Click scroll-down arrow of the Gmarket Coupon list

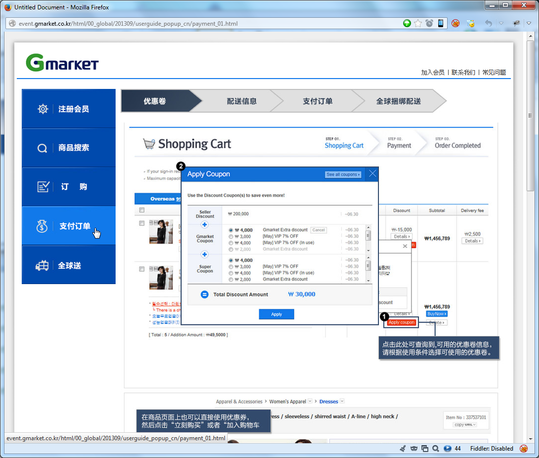368,250
